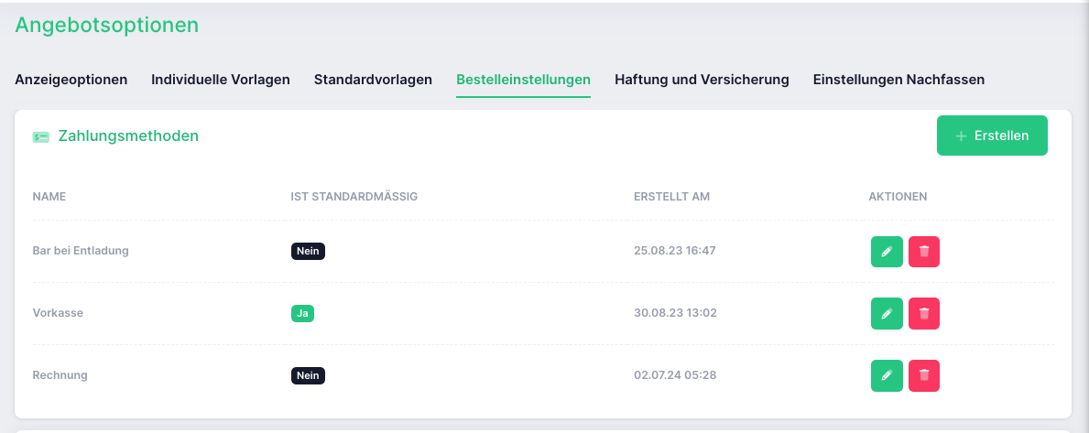Switch to Individuelle Vorlagen tab

(x=221, y=80)
